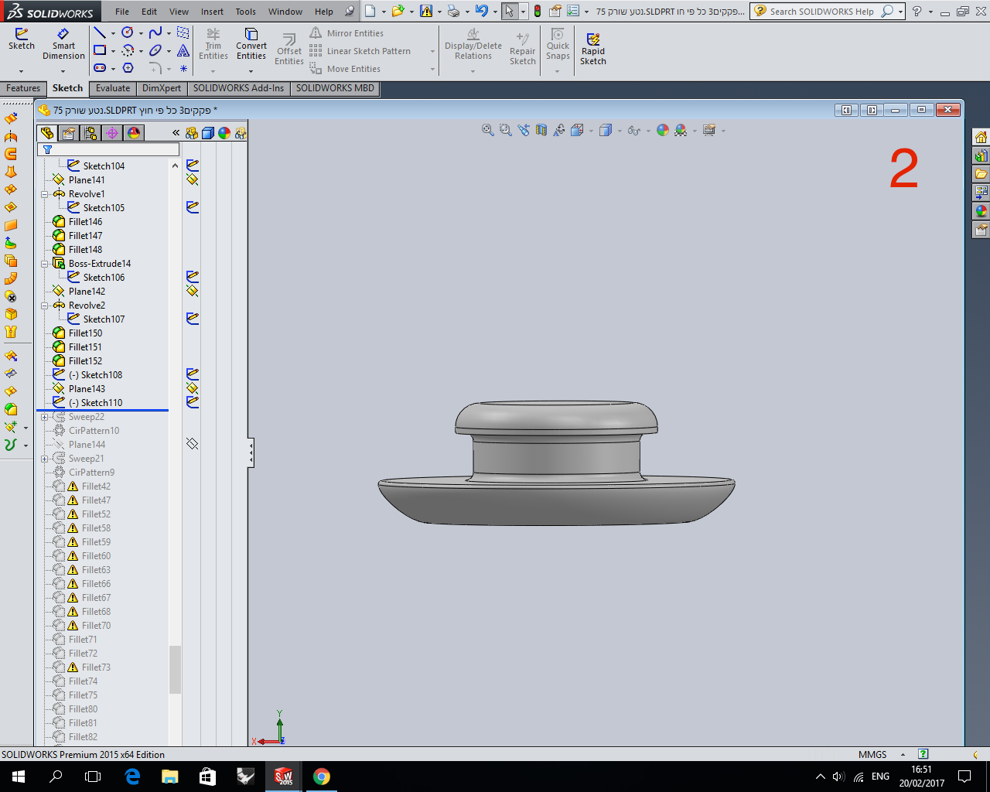Select Fillet152 in the feature tree

85,361
